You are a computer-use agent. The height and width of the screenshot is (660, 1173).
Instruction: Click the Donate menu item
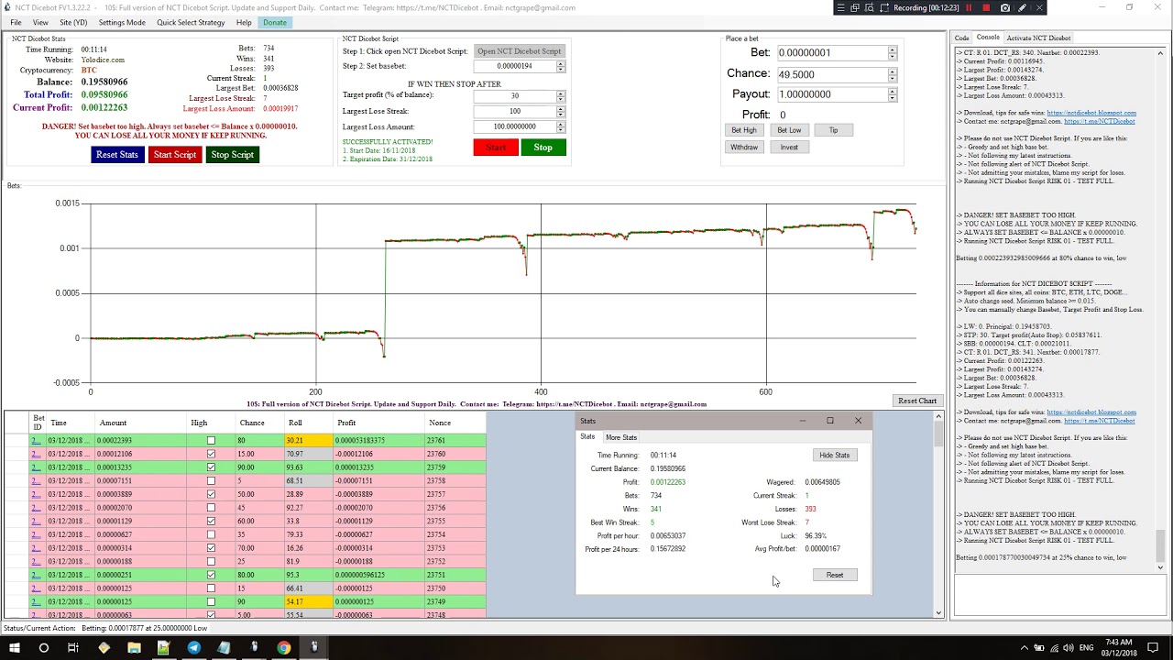pyautogui.click(x=274, y=22)
